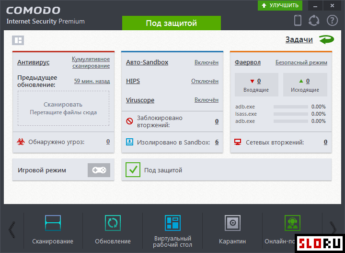345x253 pixels.
Task: Open Обновление update icon in bottom bar
Action: [113, 223]
